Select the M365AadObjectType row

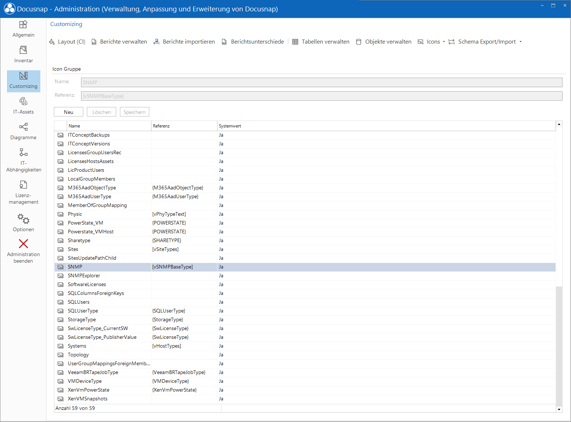click(305, 188)
